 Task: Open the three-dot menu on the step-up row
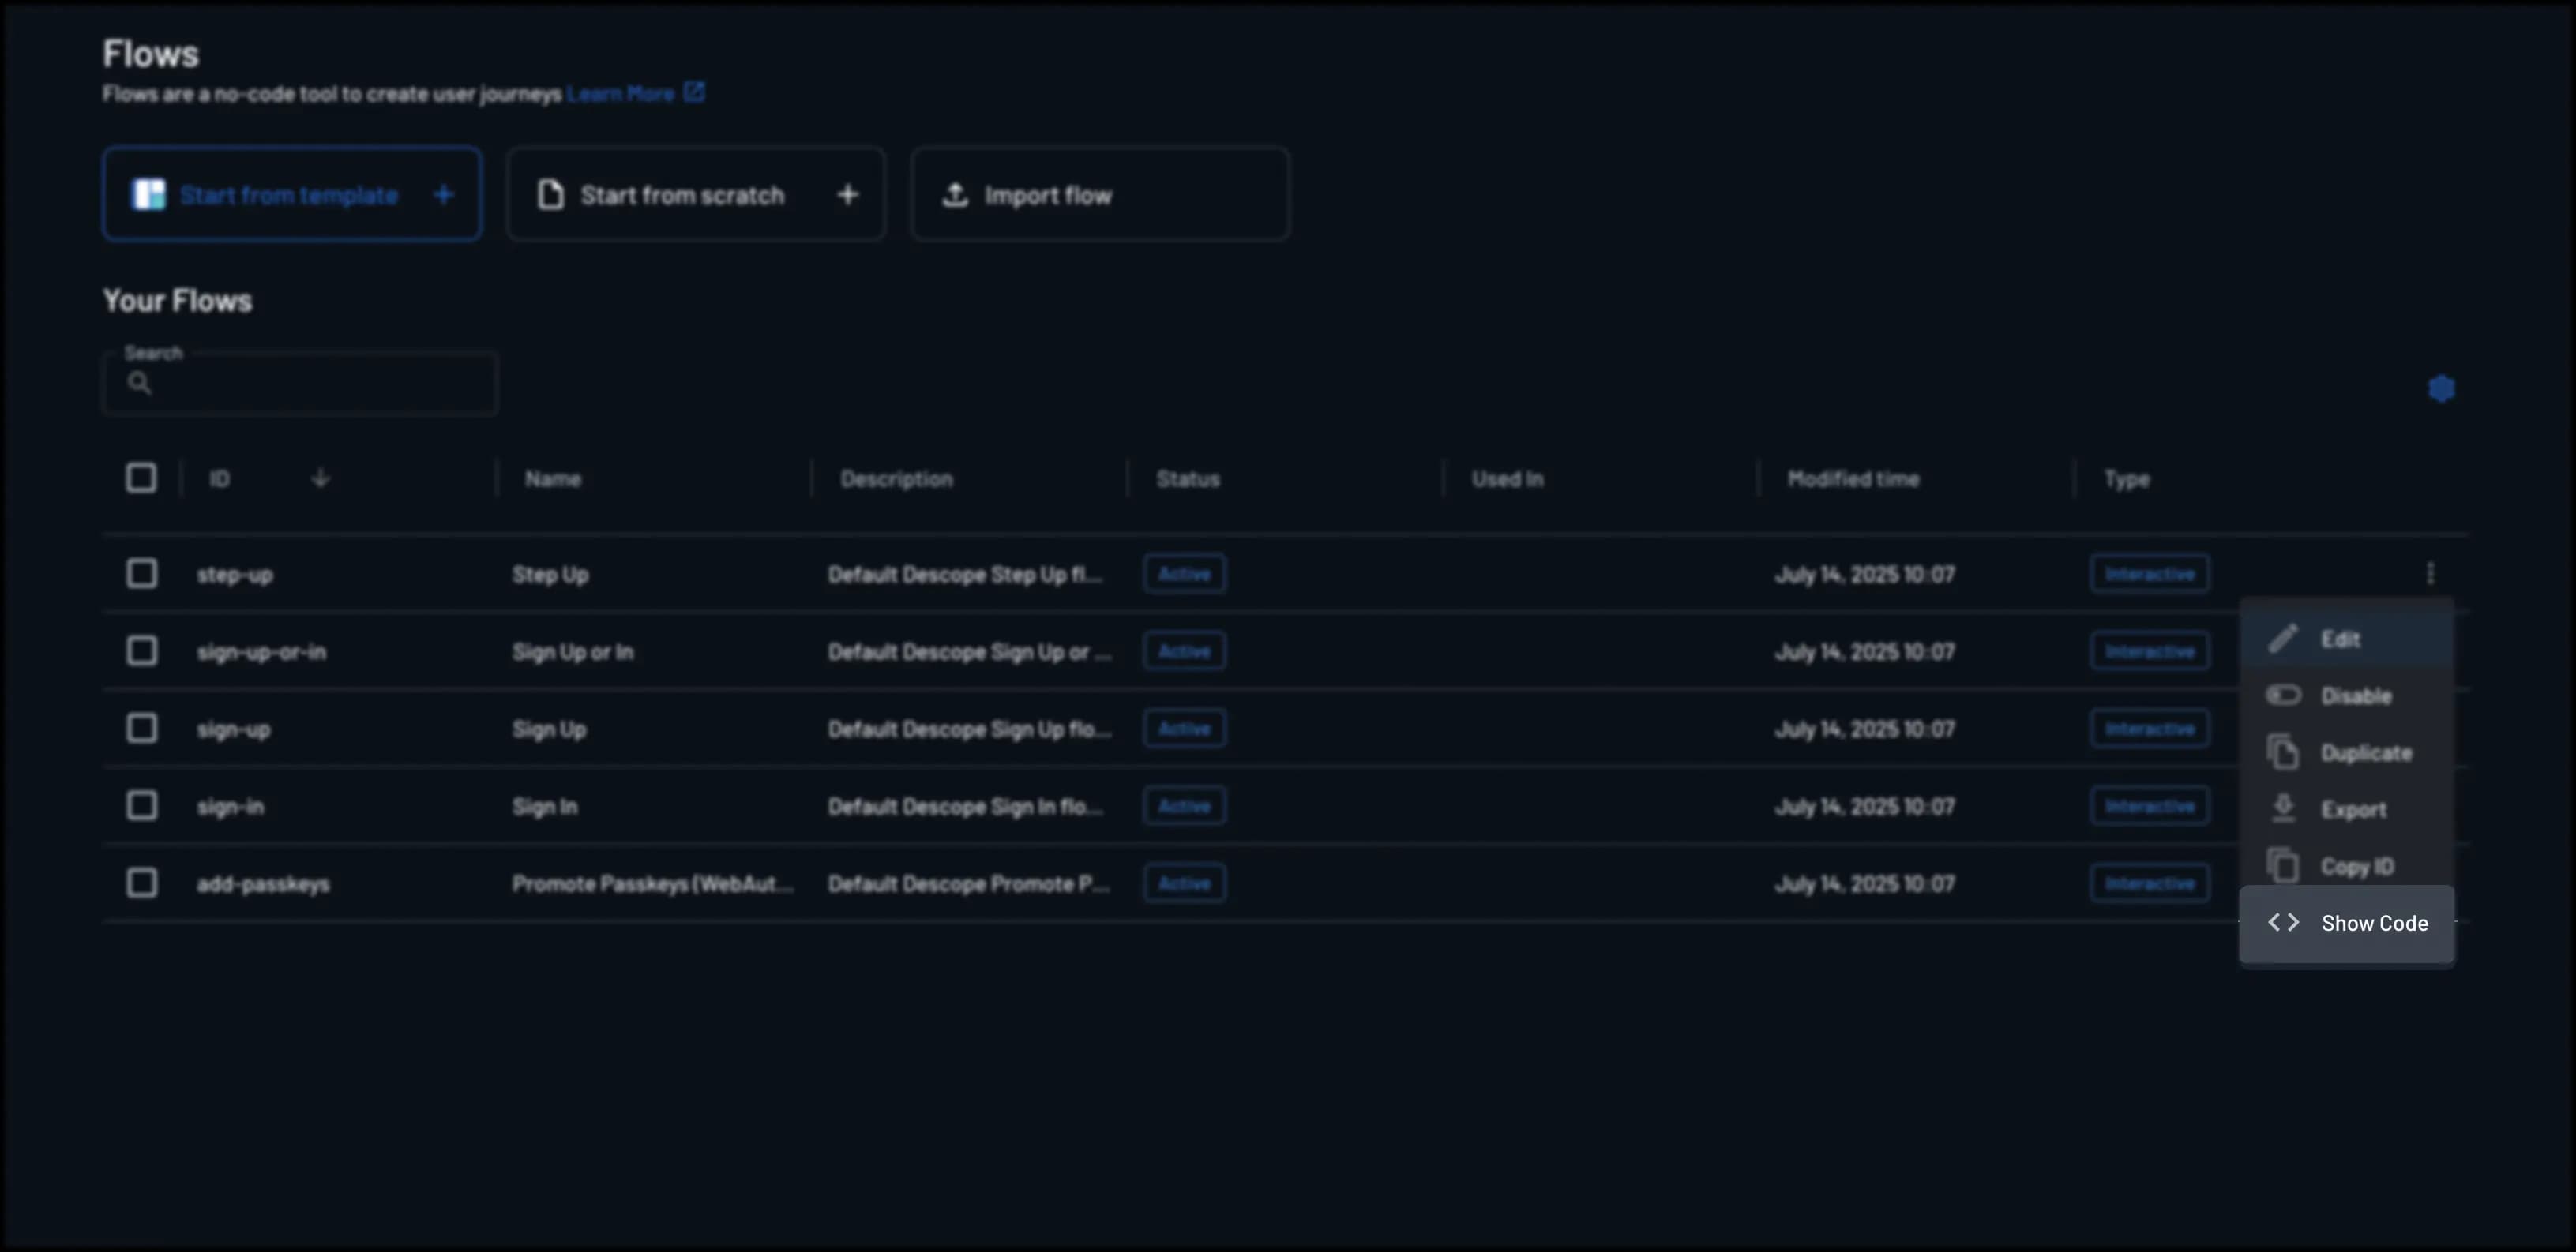(2432, 573)
